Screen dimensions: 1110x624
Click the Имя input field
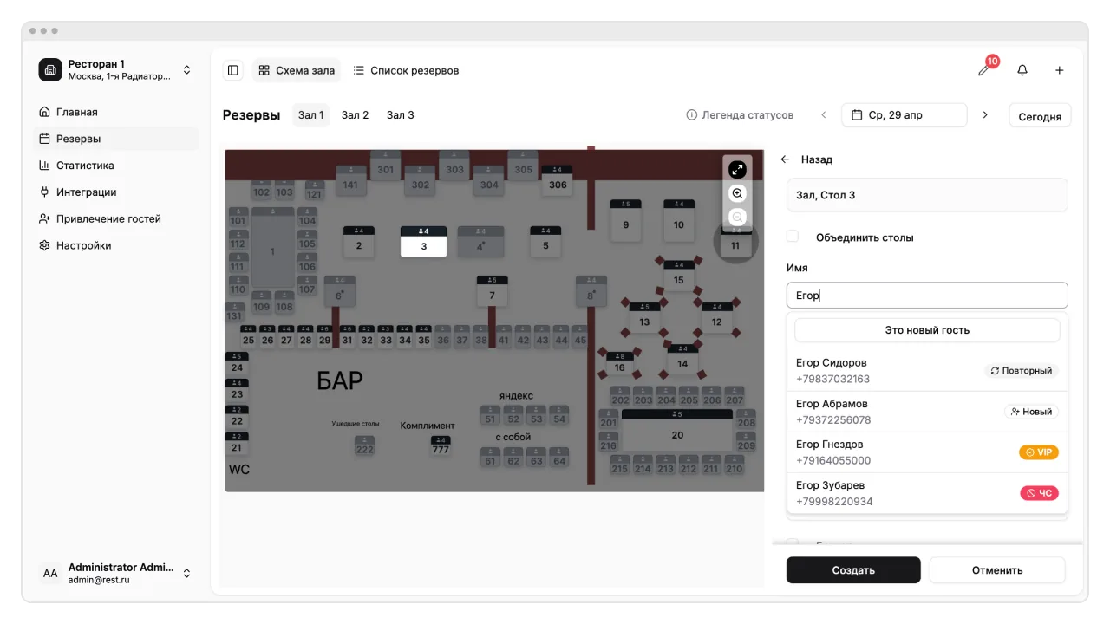[x=927, y=296]
